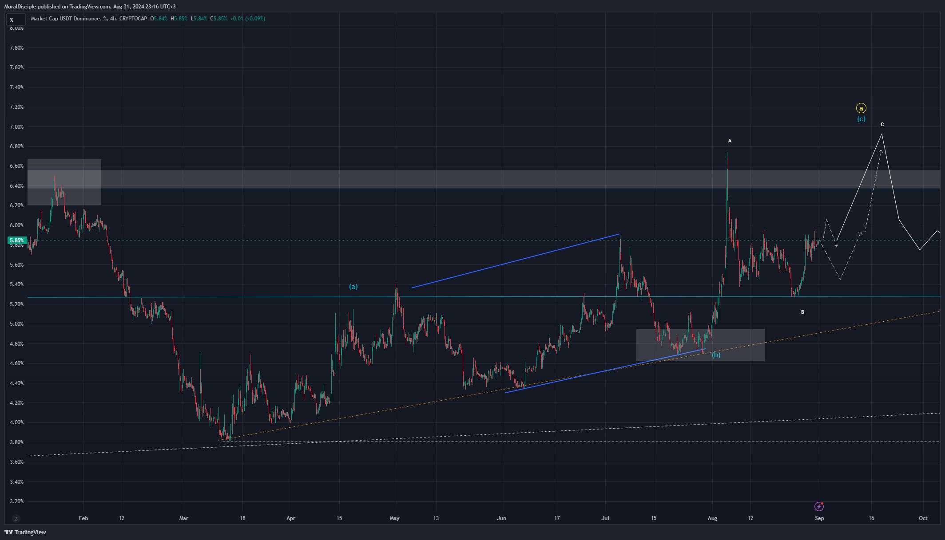Click the '17' date label after Jun

click(557, 518)
